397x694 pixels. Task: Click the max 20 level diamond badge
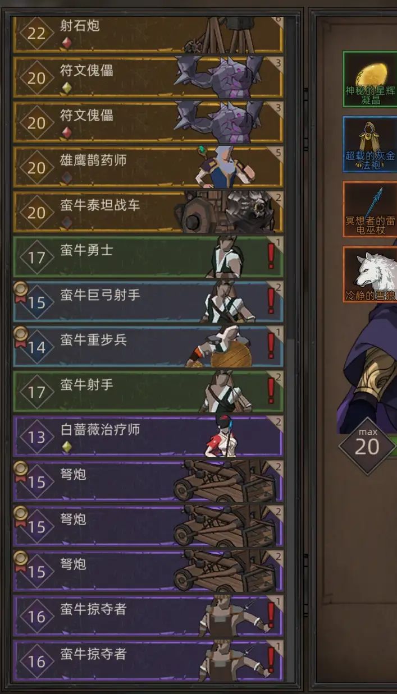click(367, 445)
